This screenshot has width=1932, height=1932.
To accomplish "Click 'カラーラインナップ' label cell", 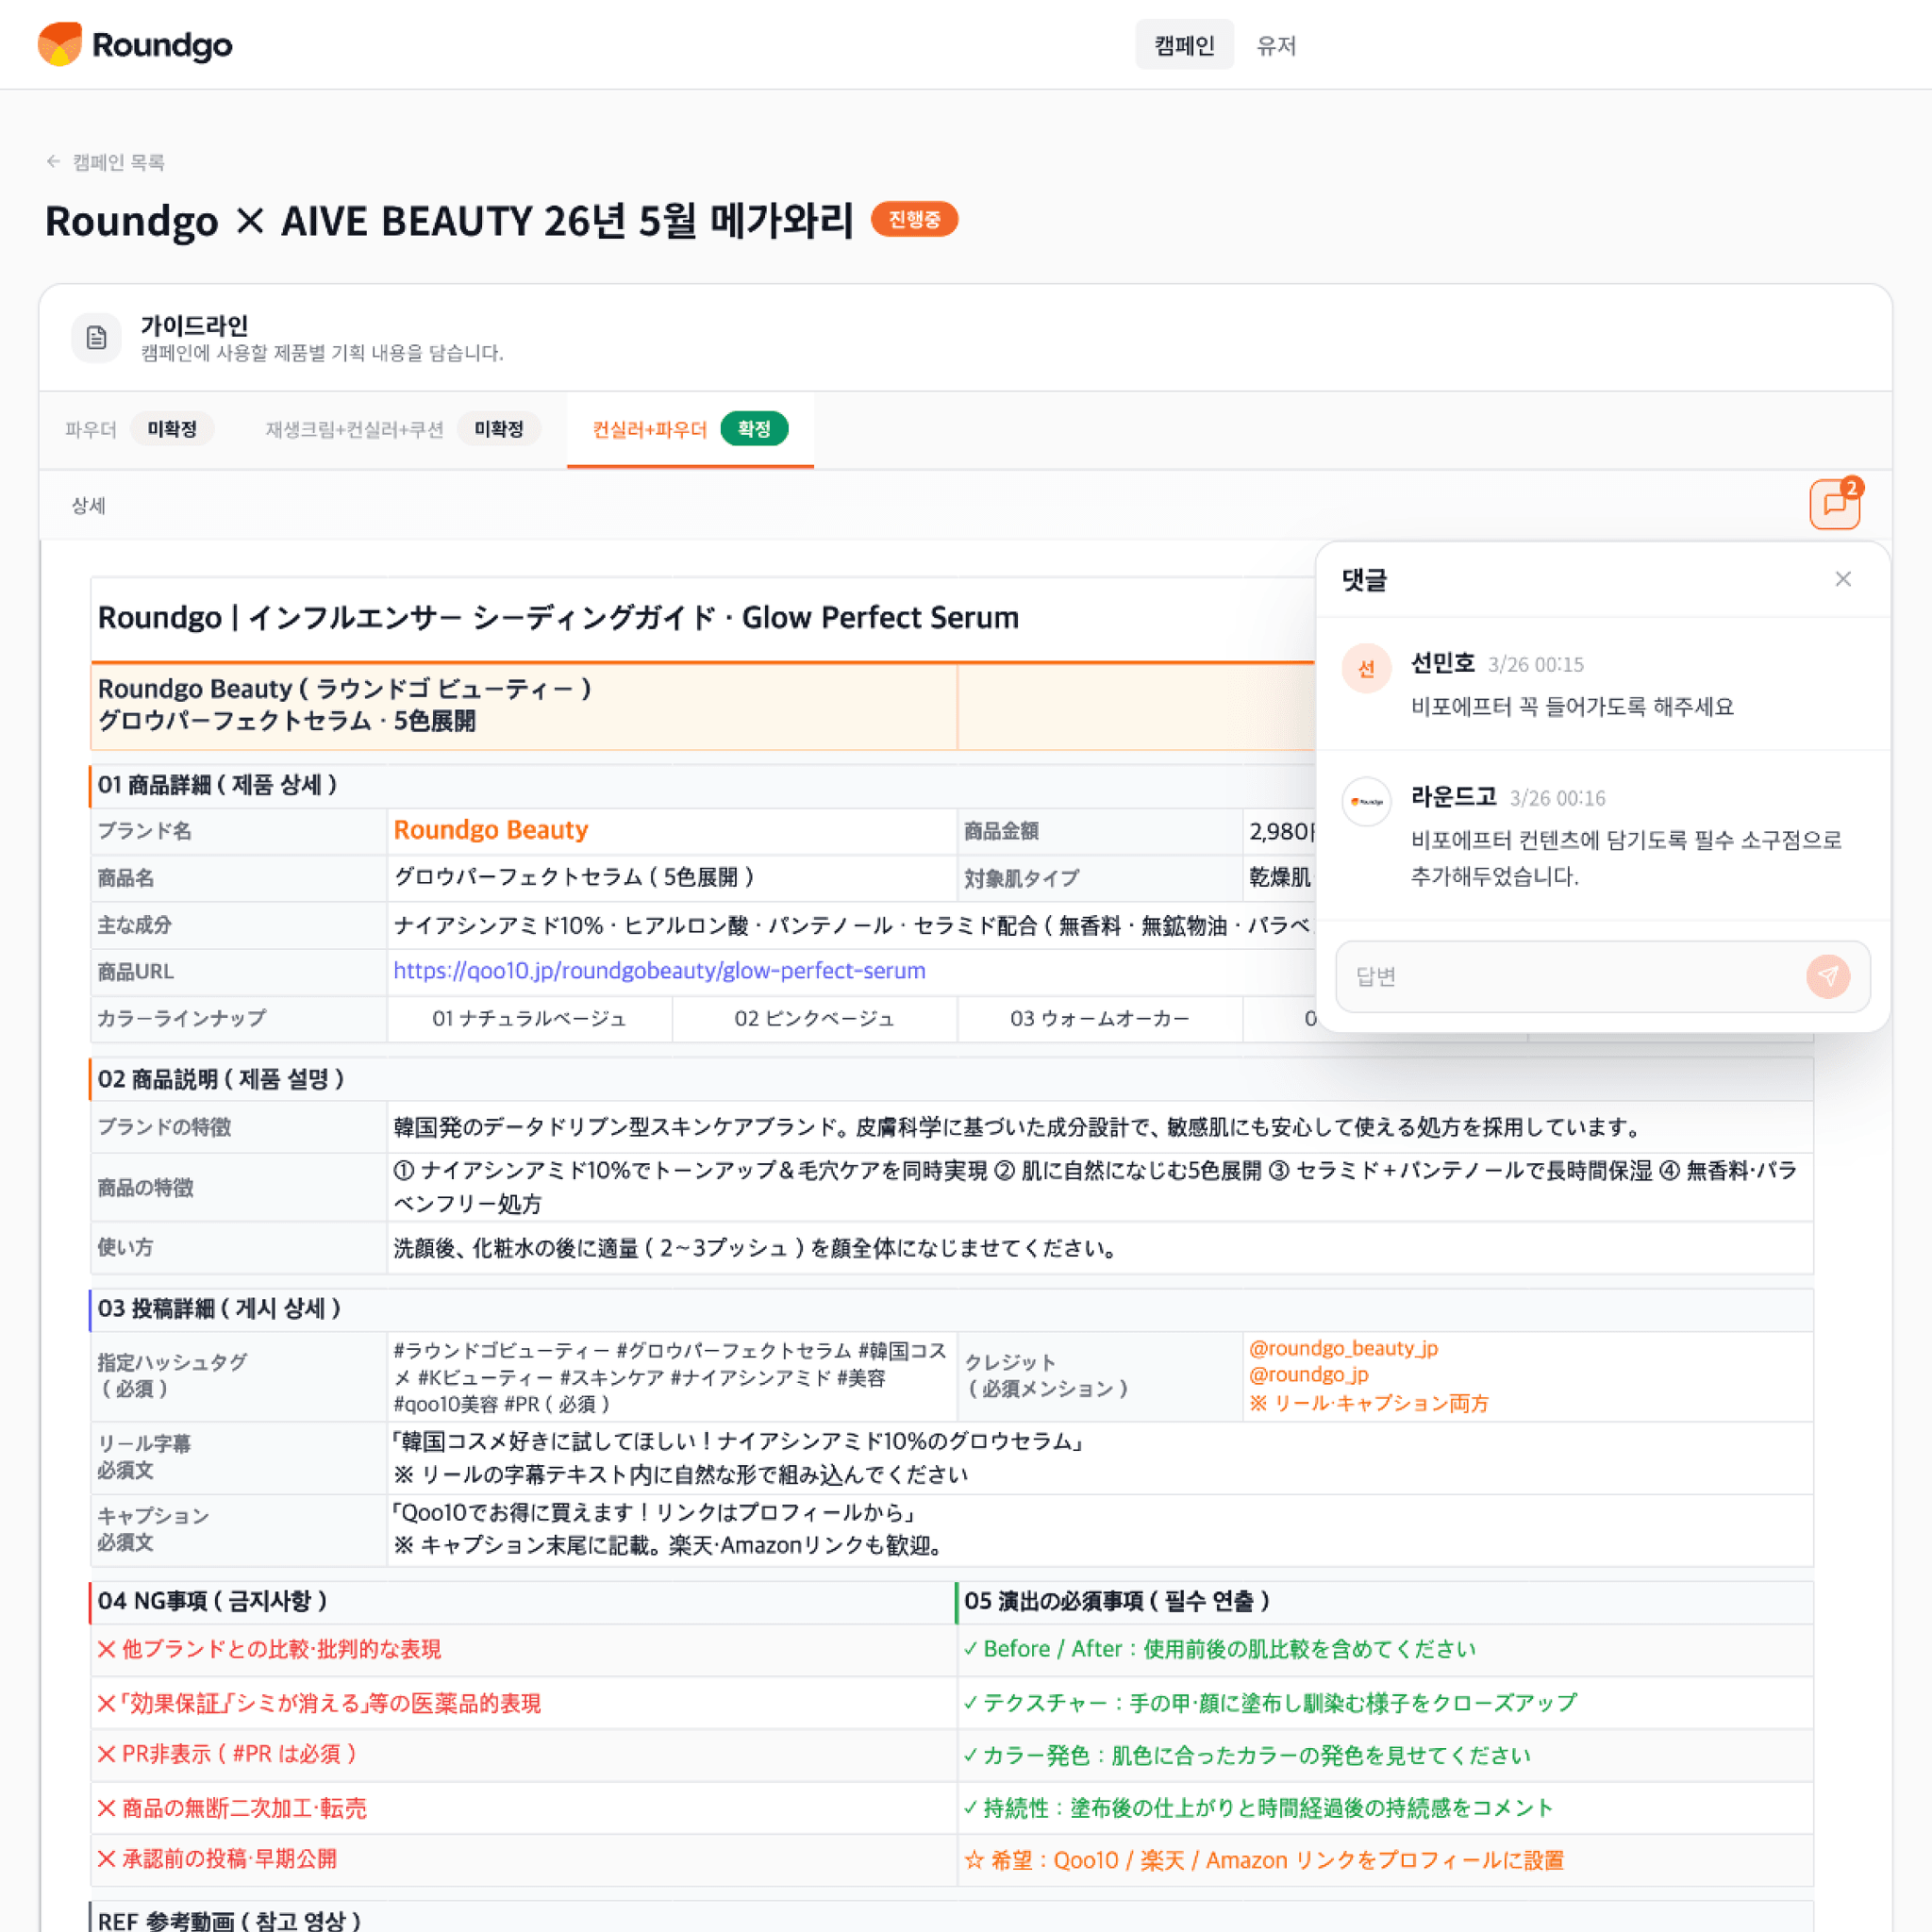I will tap(239, 1018).
